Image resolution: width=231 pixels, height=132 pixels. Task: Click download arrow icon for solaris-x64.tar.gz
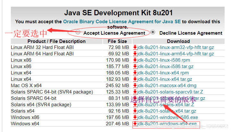point(135,111)
